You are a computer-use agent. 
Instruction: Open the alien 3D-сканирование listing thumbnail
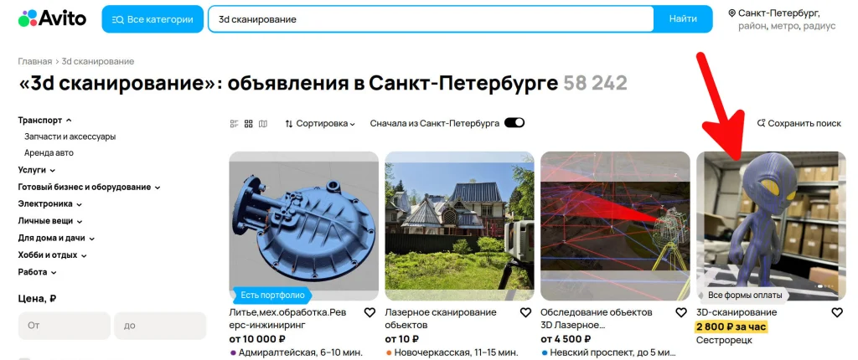[771, 226]
